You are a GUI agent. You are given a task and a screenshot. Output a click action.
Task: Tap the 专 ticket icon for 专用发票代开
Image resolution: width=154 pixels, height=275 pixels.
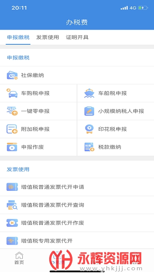tap(12, 241)
